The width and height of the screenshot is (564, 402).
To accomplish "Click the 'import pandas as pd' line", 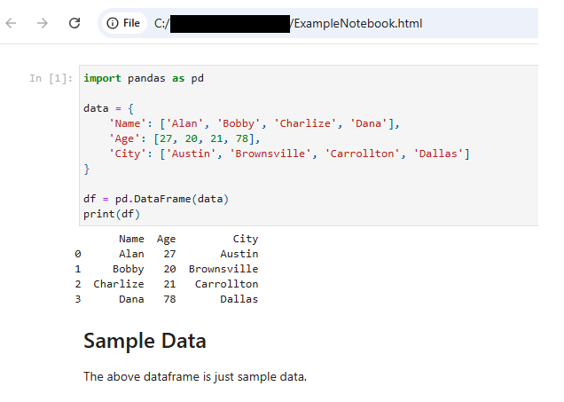I will (144, 78).
